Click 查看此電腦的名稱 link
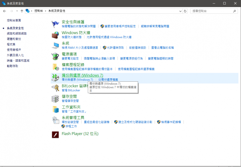The width and height of the screenshot is (241, 167). point(162,48)
